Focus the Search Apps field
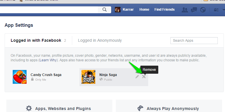 tap(194, 41)
